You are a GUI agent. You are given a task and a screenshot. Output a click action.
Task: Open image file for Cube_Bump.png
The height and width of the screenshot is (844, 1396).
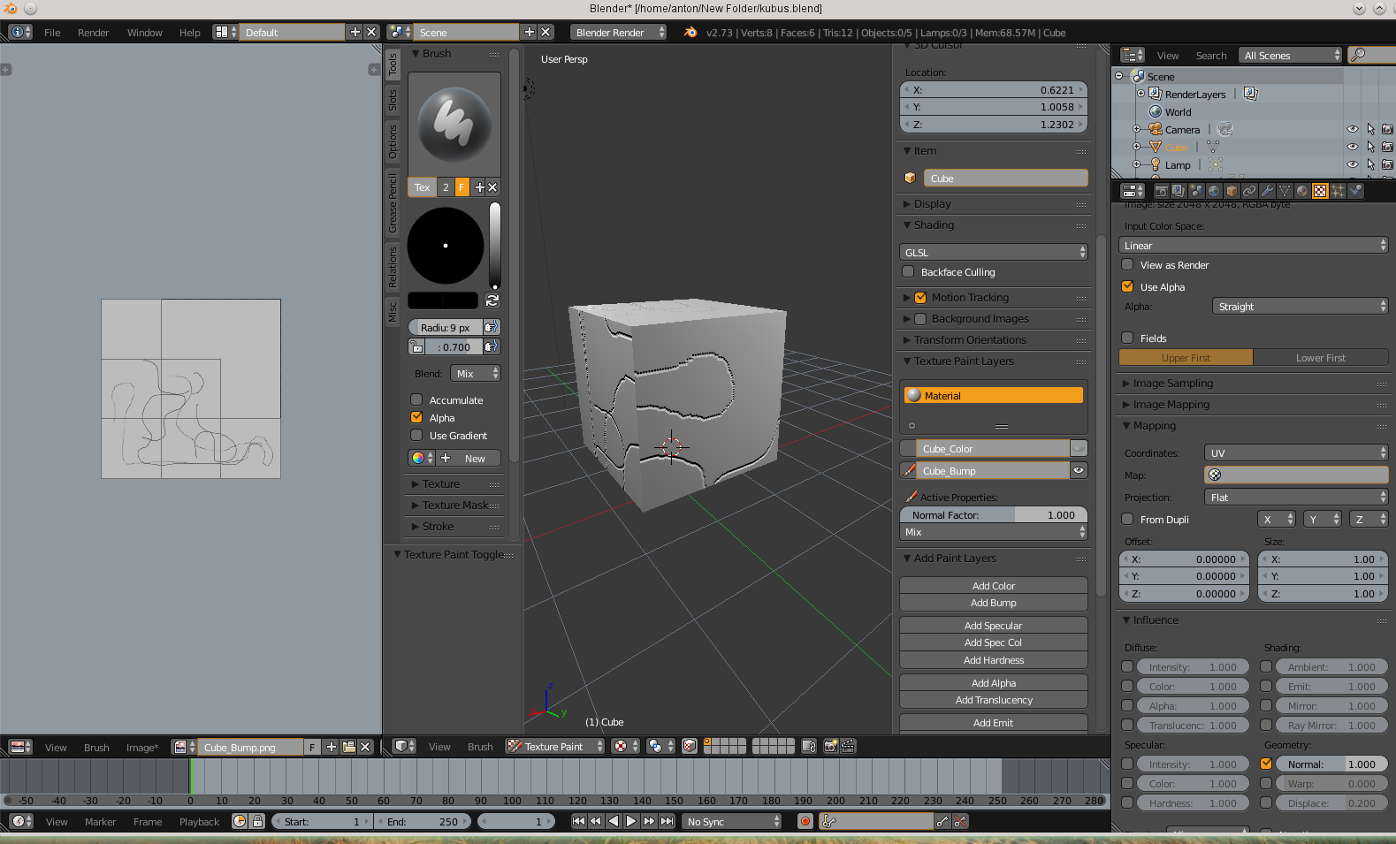point(348,747)
